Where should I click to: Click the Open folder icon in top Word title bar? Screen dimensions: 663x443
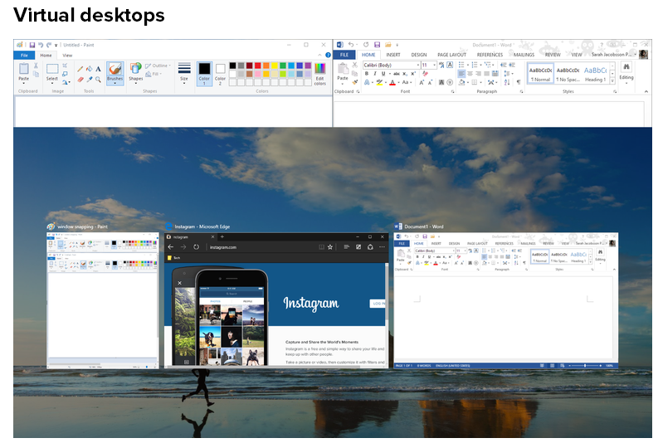[x=388, y=45]
